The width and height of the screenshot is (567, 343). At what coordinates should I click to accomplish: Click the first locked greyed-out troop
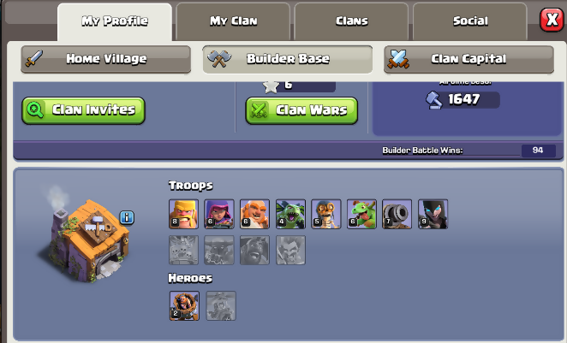(183, 251)
